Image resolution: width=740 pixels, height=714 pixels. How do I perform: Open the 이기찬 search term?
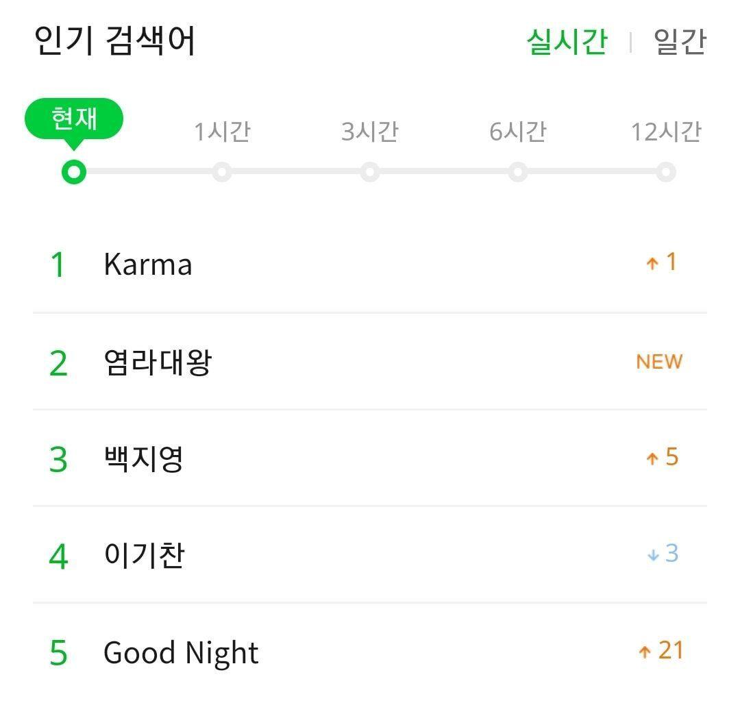point(144,555)
